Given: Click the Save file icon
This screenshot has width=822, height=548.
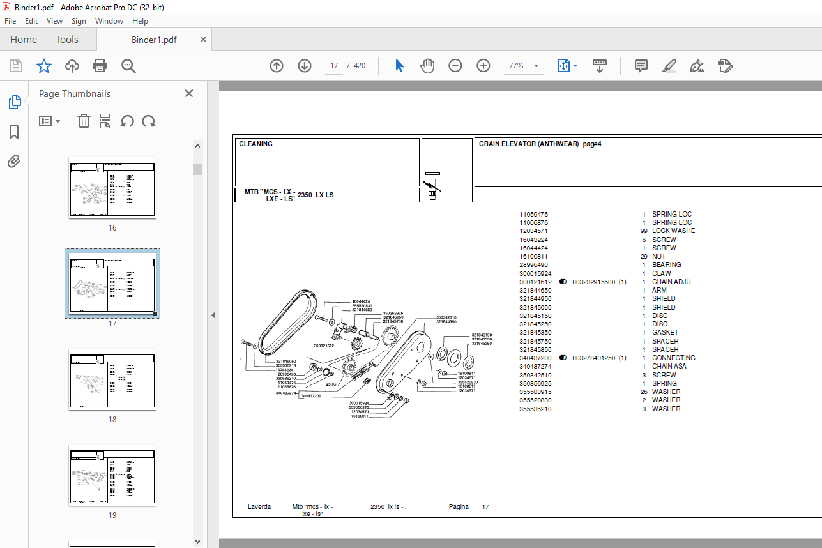Looking at the screenshot, I should click(16, 66).
